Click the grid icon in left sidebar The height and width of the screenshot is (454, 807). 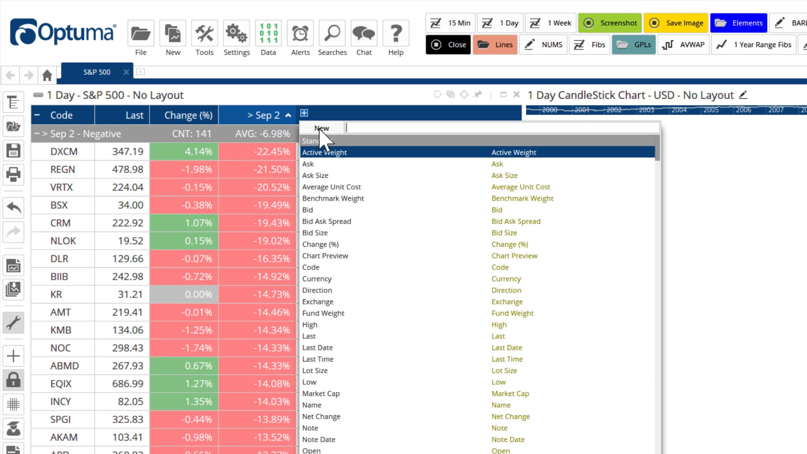(x=13, y=404)
